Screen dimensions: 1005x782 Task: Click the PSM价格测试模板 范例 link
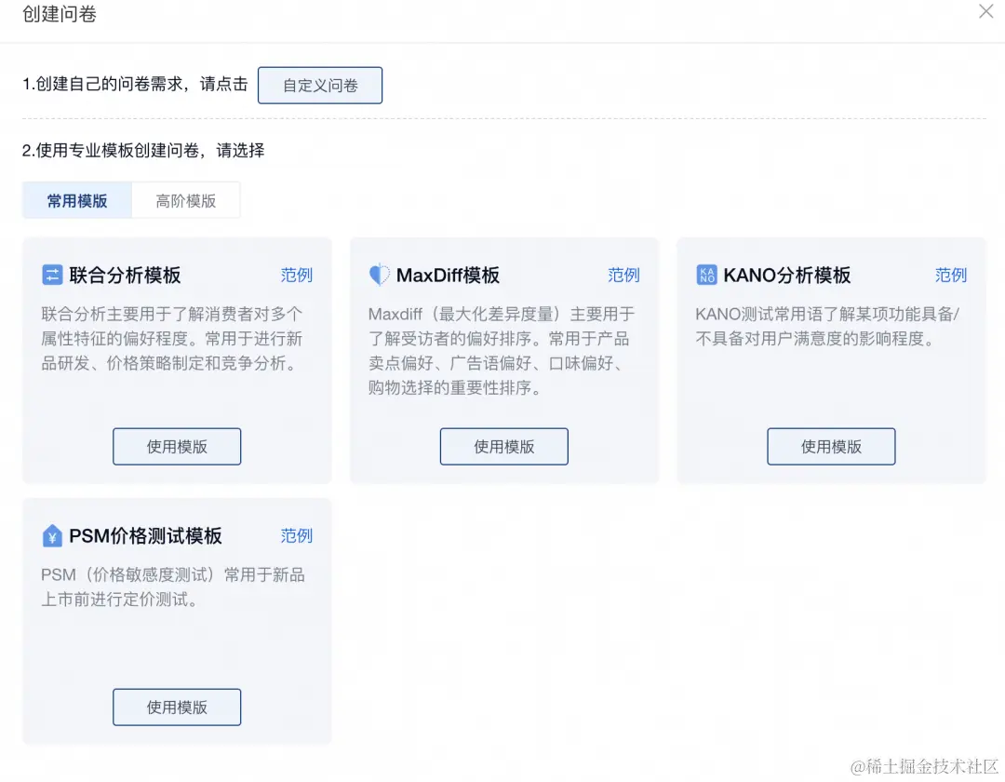pos(297,535)
